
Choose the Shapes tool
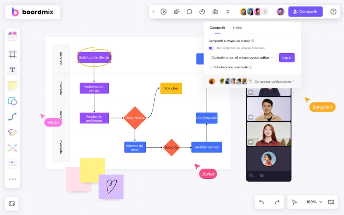(x=12, y=101)
